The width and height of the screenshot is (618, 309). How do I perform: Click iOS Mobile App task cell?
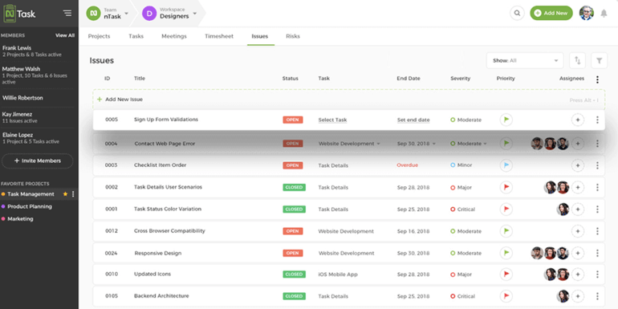click(x=338, y=274)
